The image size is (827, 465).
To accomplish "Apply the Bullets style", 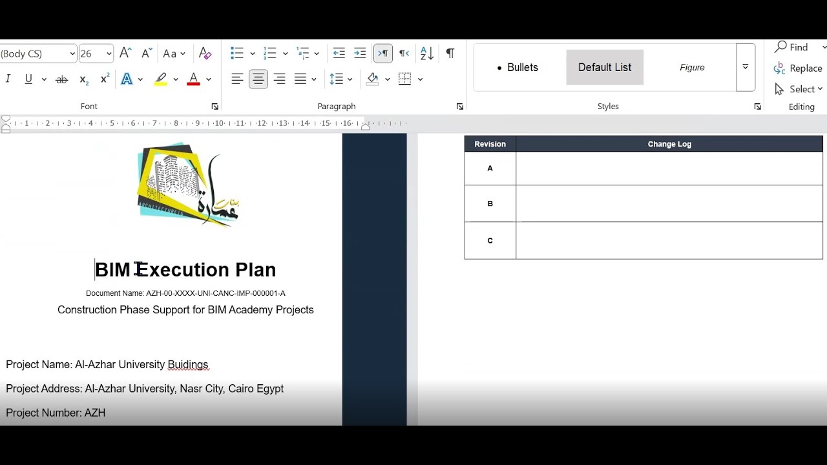I will [x=518, y=67].
